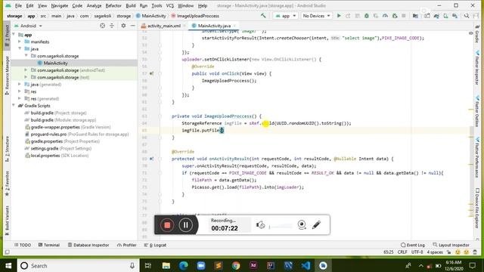The image size is (484, 272).
Task: Open the Windows Start menu
Action: [x=8, y=265]
